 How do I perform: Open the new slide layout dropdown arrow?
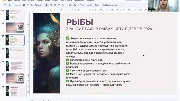click(x=12, y=5)
